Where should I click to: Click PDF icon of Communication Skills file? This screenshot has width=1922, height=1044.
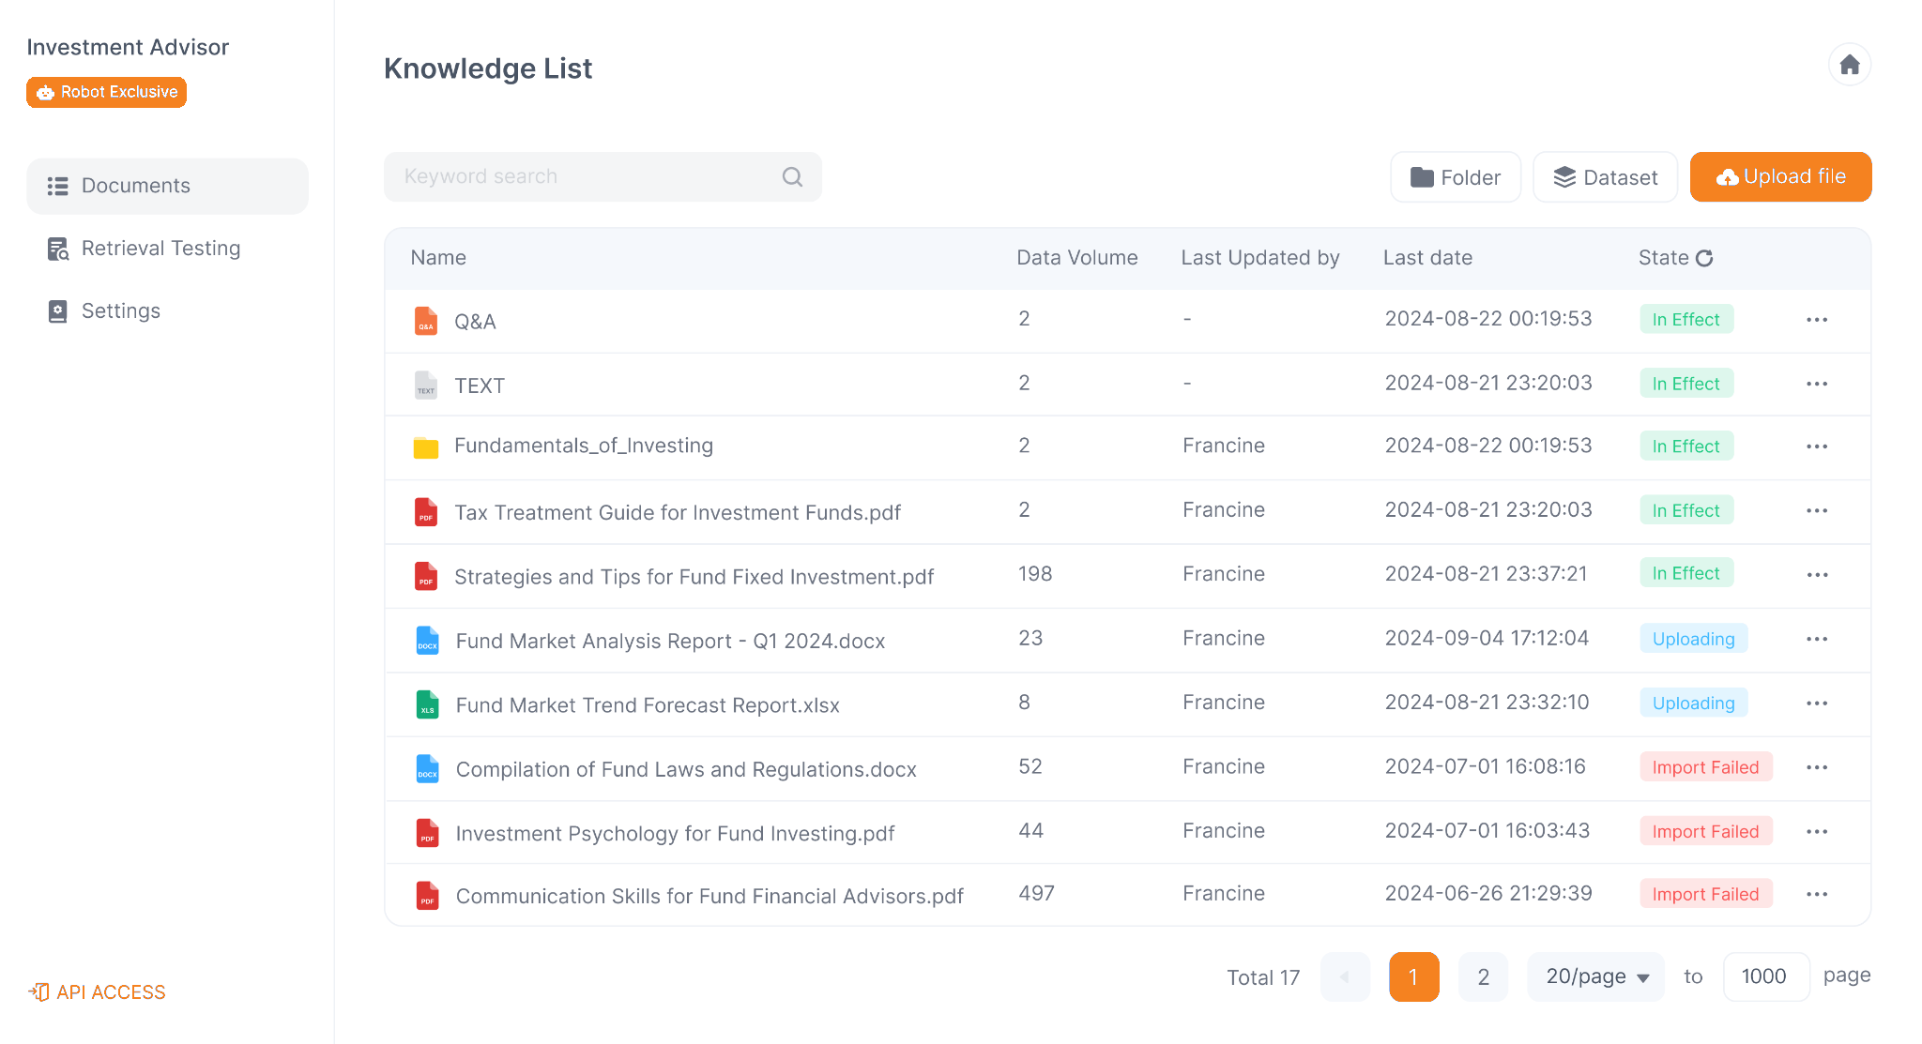click(427, 896)
